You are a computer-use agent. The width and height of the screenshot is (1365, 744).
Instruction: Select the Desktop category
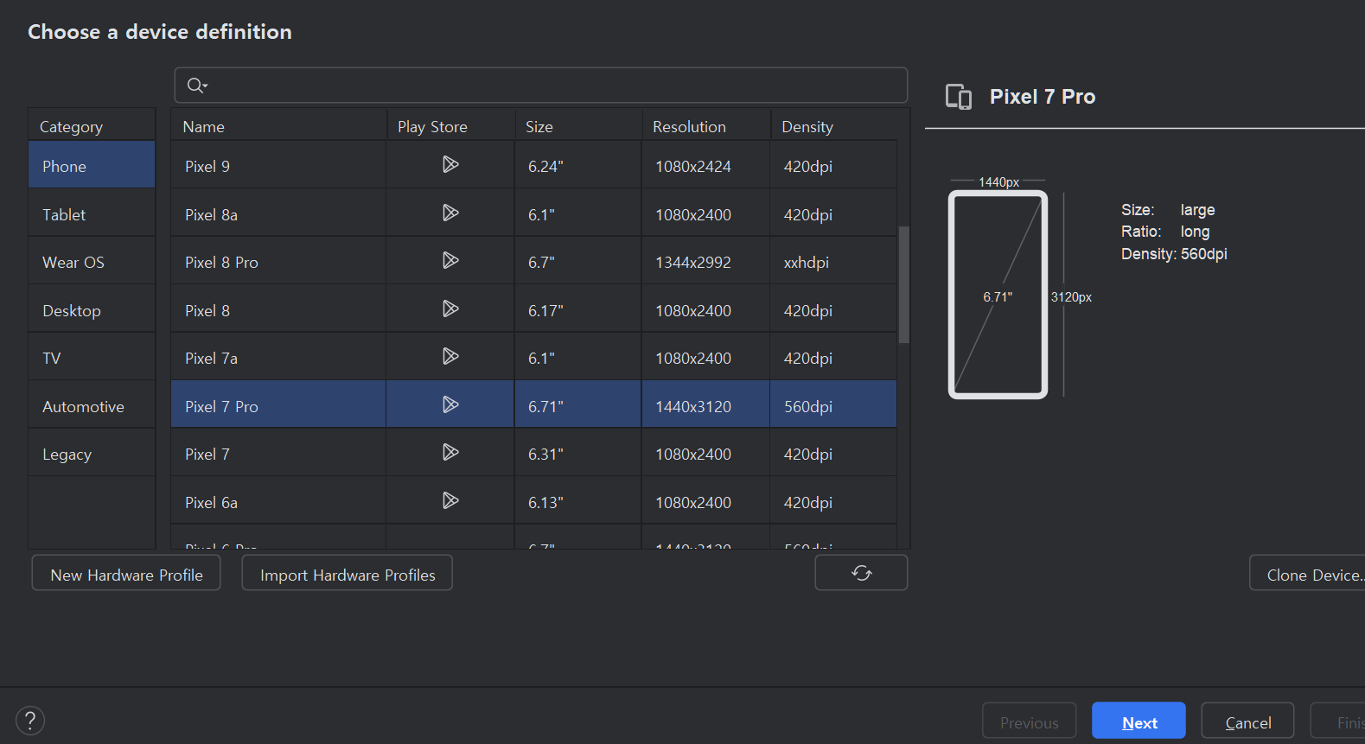click(92, 309)
